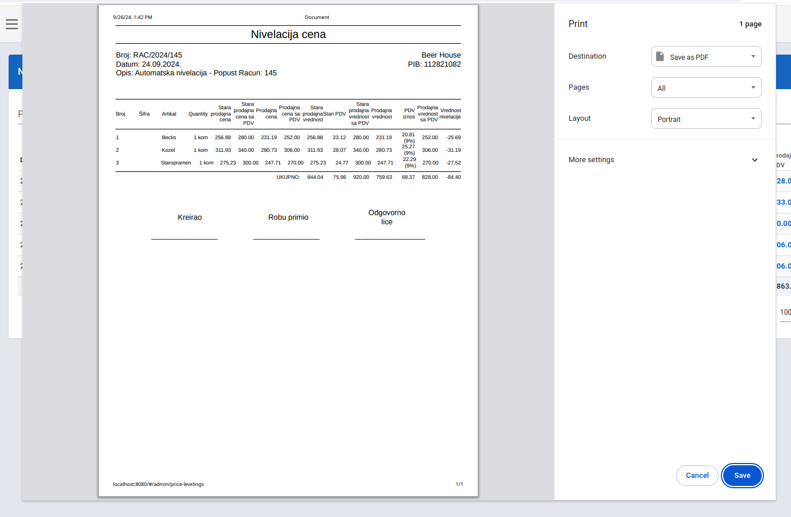The image size is (791, 517).
Task: Open the hamburger menu behind the dialog
Action: [x=11, y=24]
